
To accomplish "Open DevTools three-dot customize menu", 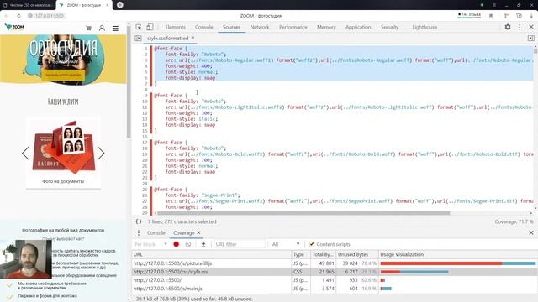I will [x=520, y=27].
